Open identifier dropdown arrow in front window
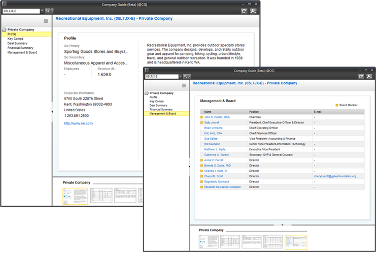The height and width of the screenshot is (254, 378). (x=180, y=76)
